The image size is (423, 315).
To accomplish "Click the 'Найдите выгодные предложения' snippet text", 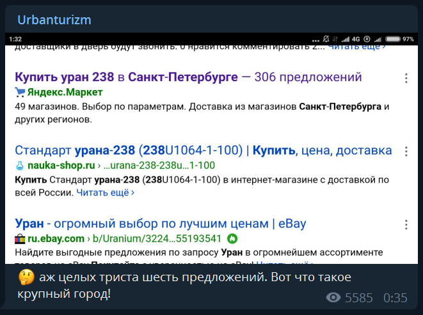I will [x=199, y=252].
